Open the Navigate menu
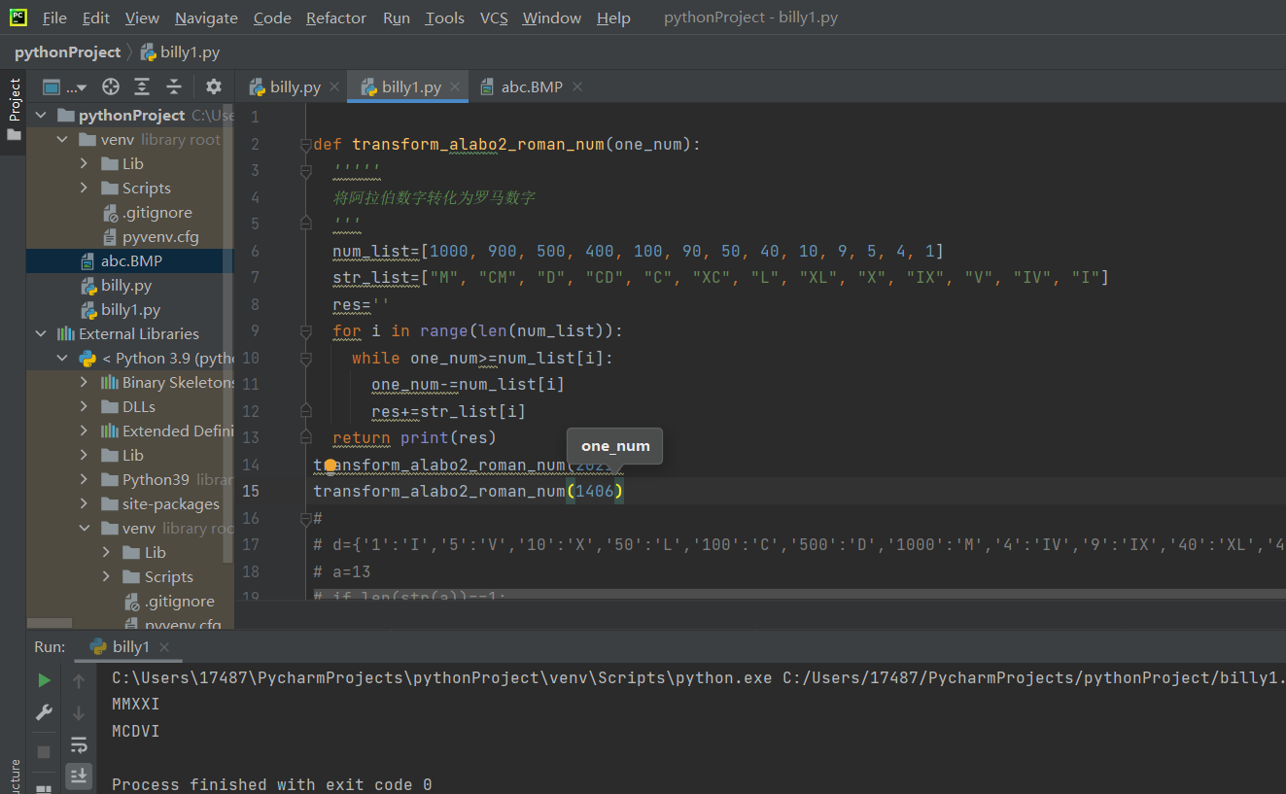The width and height of the screenshot is (1286, 794). tap(206, 17)
